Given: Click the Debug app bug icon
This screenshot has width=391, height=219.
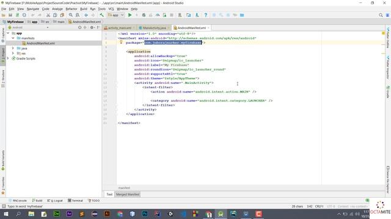Looking at the screenshot, I should point(144,15).
